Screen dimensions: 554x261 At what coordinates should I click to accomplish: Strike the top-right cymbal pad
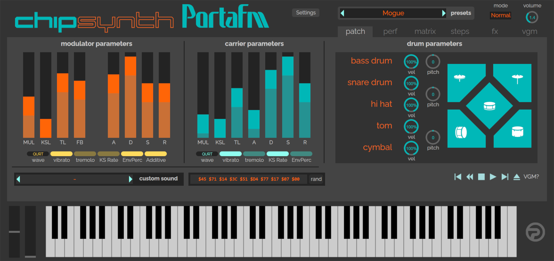coord(517,79)
